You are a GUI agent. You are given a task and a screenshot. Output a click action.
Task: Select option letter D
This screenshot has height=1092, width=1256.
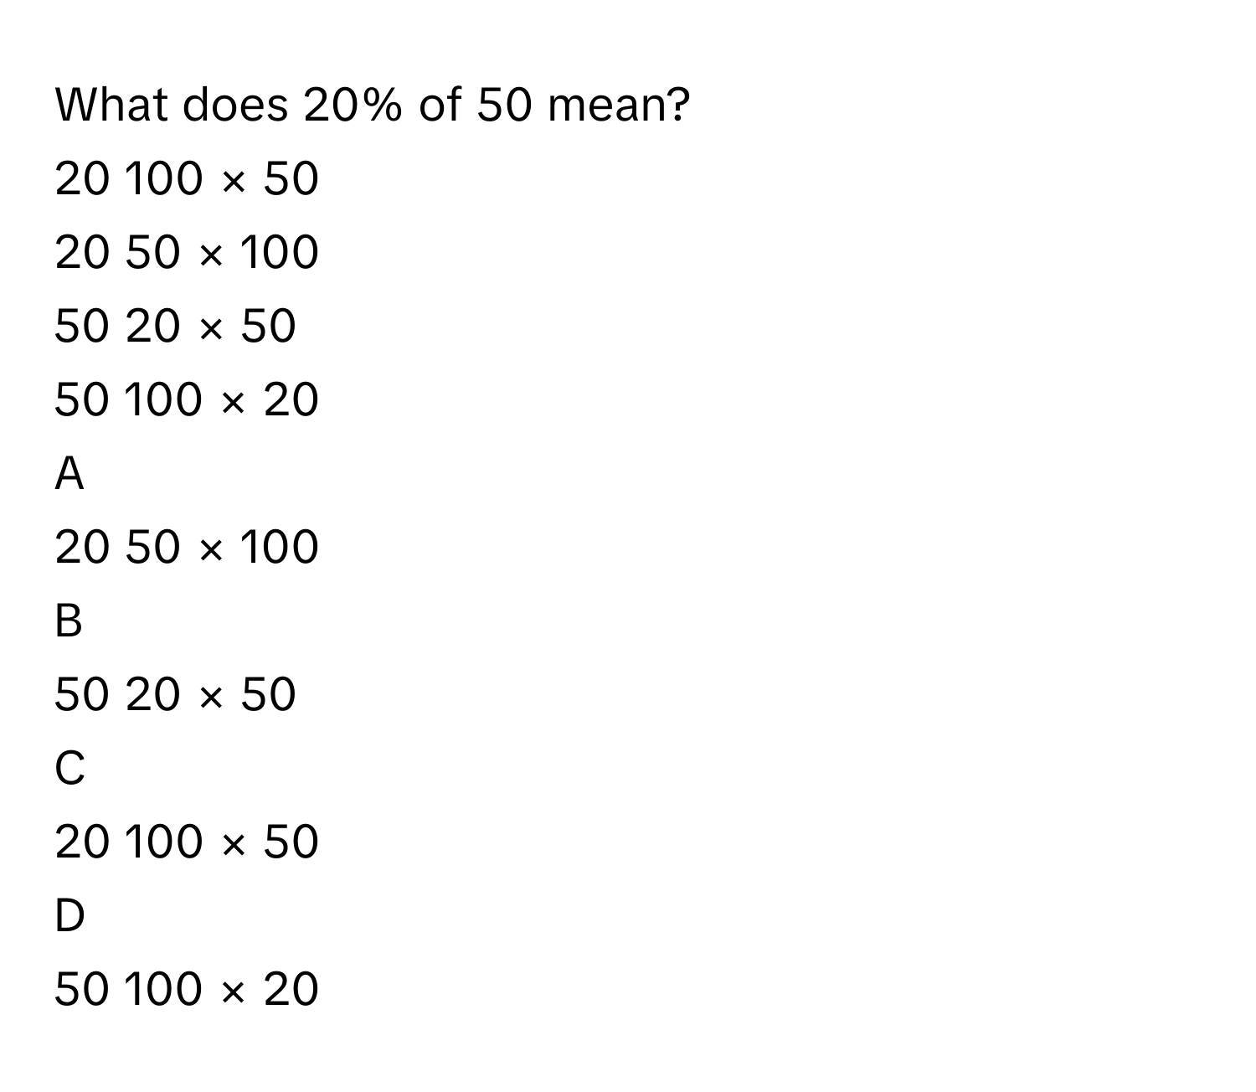(x=69, y=915)
